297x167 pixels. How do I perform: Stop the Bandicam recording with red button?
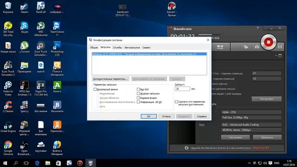268,42
